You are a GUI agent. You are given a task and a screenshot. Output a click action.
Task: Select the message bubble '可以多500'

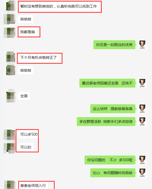(x=29, y=134)
